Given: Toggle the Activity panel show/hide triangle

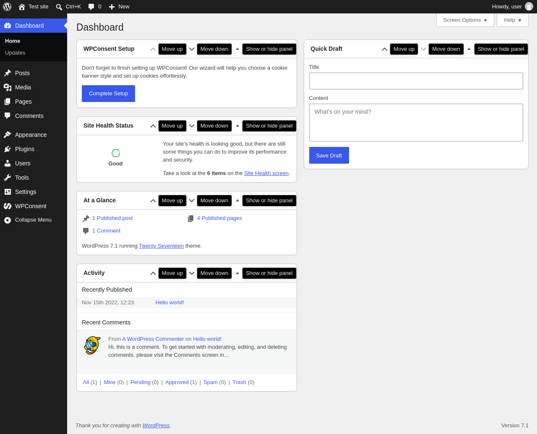Looking at the screenshot, I should click(x=237, y=273).
